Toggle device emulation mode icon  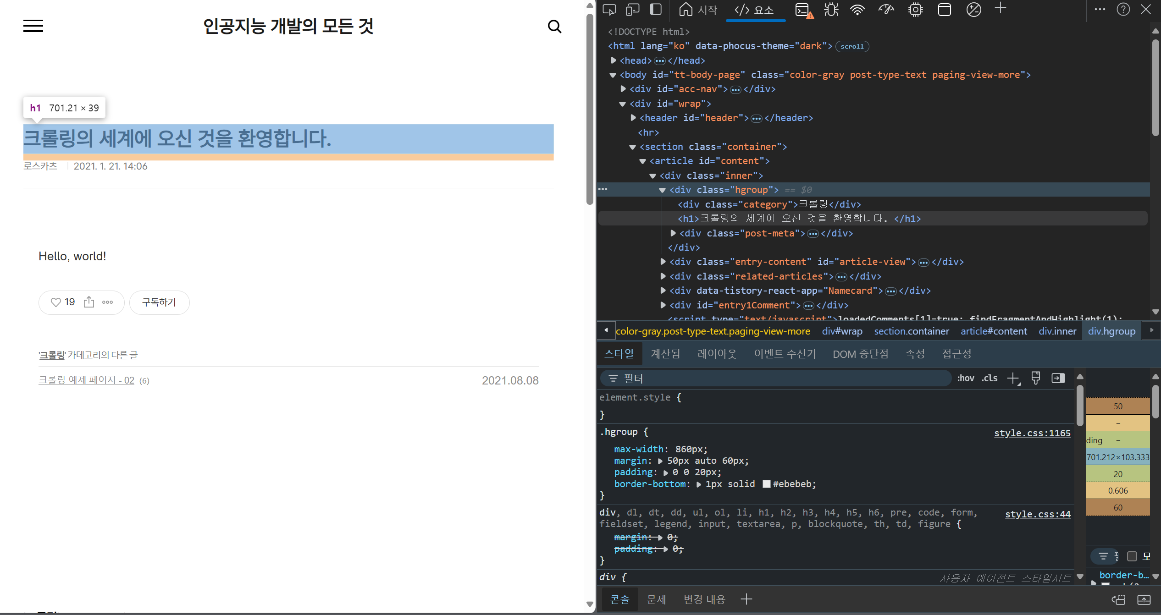pyautogui.click(x=633, y=10)
